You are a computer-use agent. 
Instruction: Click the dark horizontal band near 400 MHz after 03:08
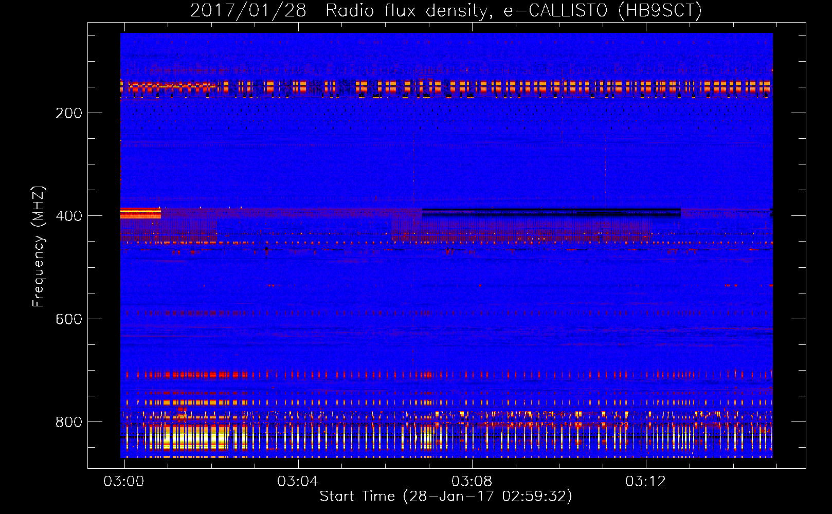[x=551, y=212]
